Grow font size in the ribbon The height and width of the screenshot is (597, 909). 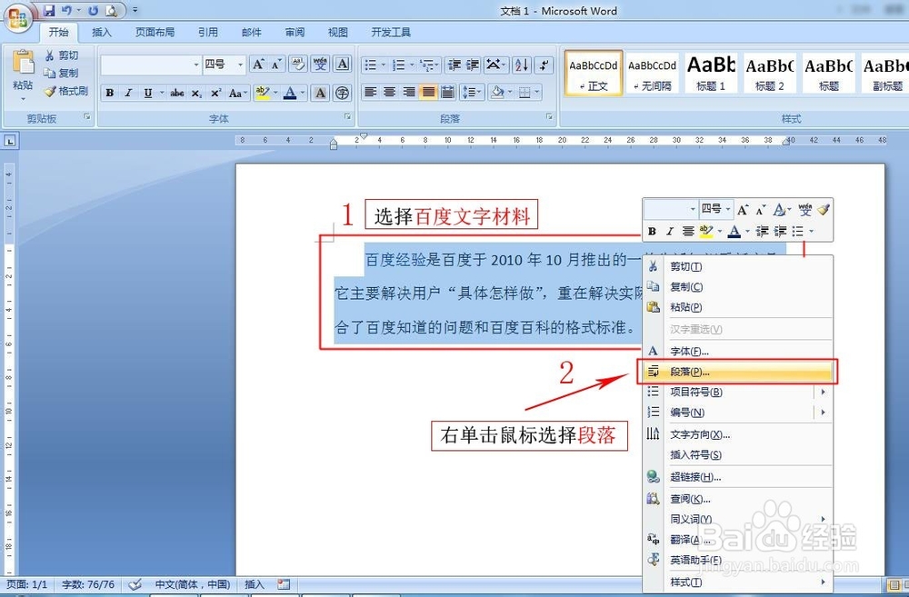[x=258, y=65]
